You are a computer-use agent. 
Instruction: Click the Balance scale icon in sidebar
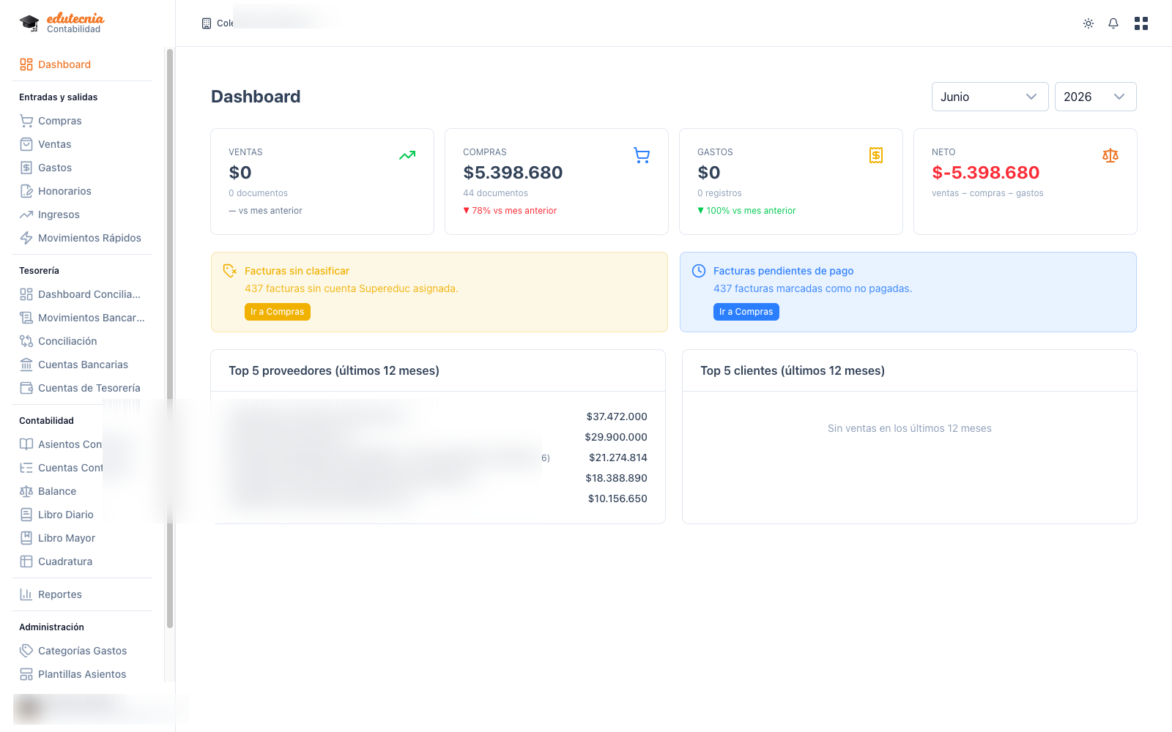pos(26,491)
